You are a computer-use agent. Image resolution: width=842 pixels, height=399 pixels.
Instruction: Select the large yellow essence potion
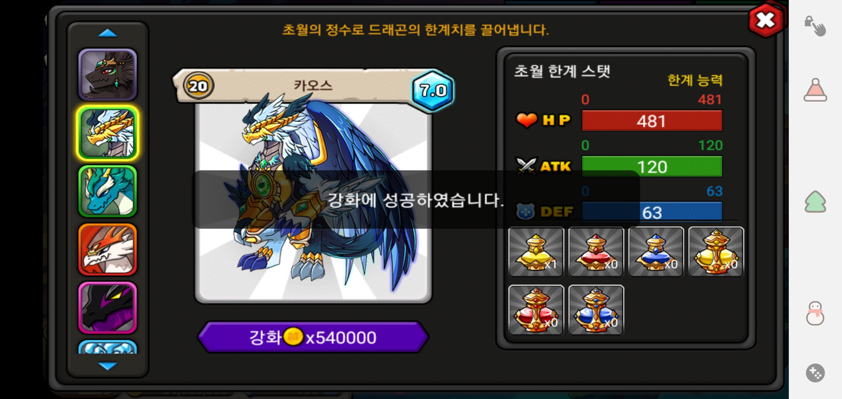(x=716, y=252)
